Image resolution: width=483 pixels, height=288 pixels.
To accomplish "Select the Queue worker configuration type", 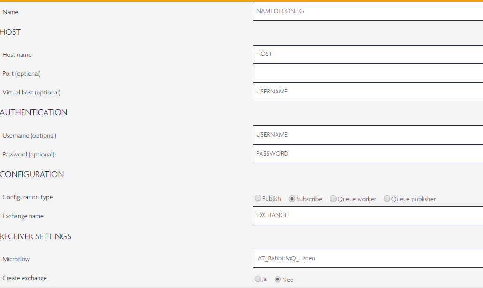I will [x=333, y=199].
